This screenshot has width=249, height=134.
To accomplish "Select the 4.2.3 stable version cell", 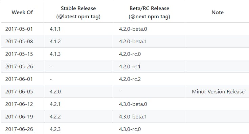I will (78, 129).
